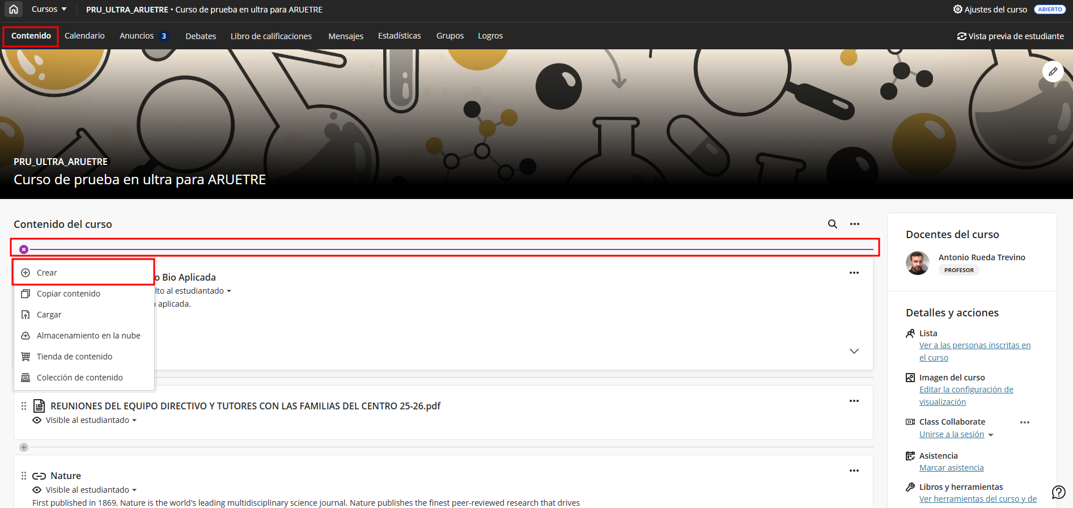Enable student preview mode
Image resolution: width=1073 pixels, height=508 pixels.
1010,36
